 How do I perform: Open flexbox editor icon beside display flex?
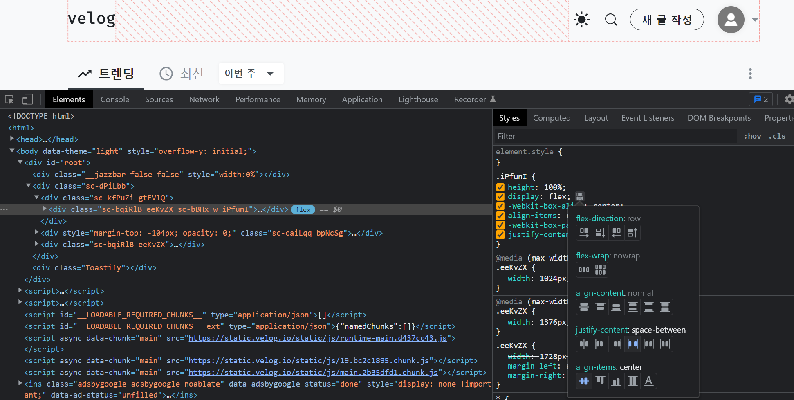pyautogui.click(x=580, y=197)
